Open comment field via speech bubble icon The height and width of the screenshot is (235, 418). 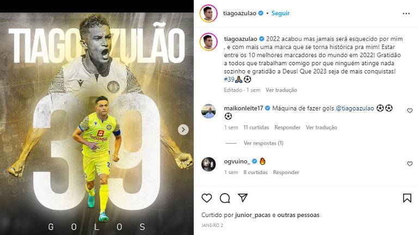pos(225,198)
